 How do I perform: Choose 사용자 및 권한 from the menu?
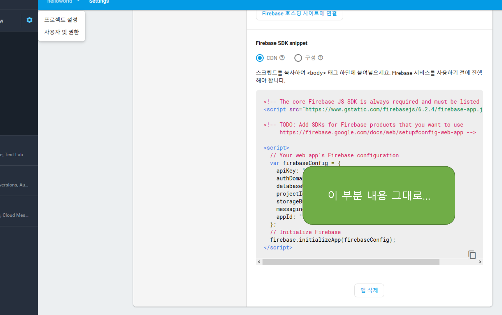(x=62, y=32)
